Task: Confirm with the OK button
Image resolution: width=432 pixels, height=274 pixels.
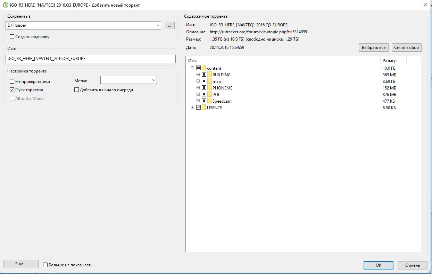Action: pos(379,265)
